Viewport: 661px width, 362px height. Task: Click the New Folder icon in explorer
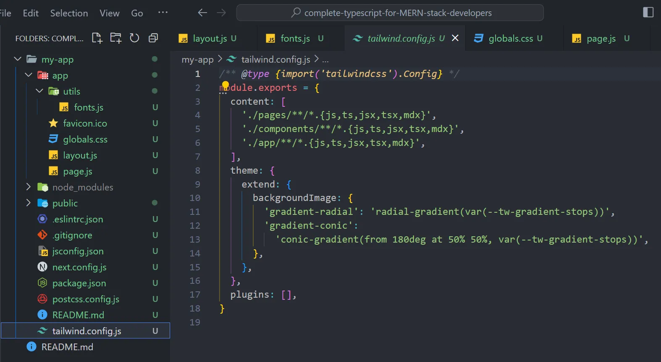[116, 38]
